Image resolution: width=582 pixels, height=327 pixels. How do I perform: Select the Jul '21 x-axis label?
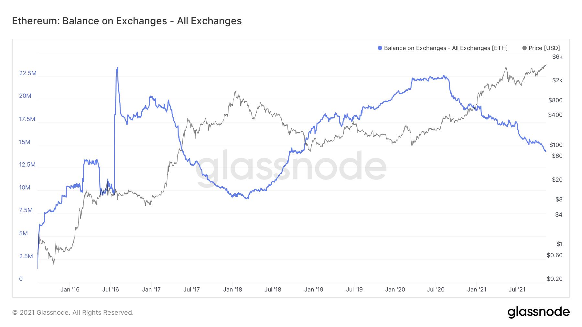tap(517, 290)
